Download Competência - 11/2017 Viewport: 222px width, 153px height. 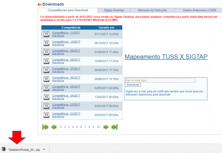click(66, 33)
